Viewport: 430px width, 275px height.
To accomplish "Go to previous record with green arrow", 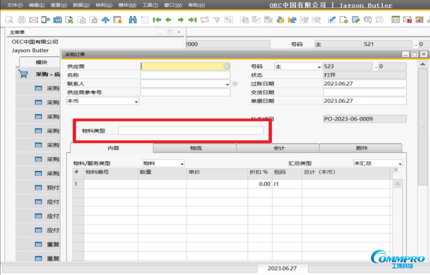I will click(x=168, y=19).
